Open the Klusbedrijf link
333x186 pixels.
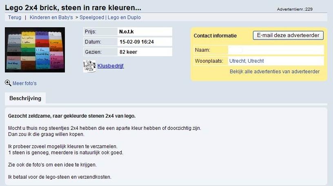point(111,66)
